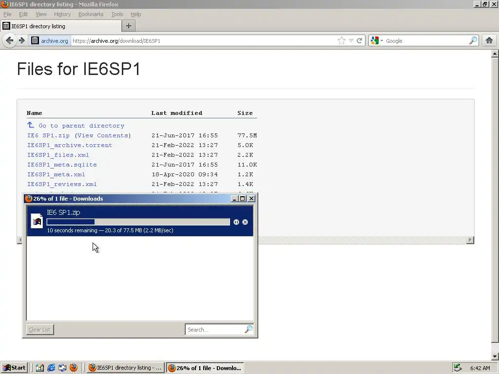Viewport: 499px width, 374px height.
Task: Follow the Go to parent directory link
Action: (x=81, y=126)
